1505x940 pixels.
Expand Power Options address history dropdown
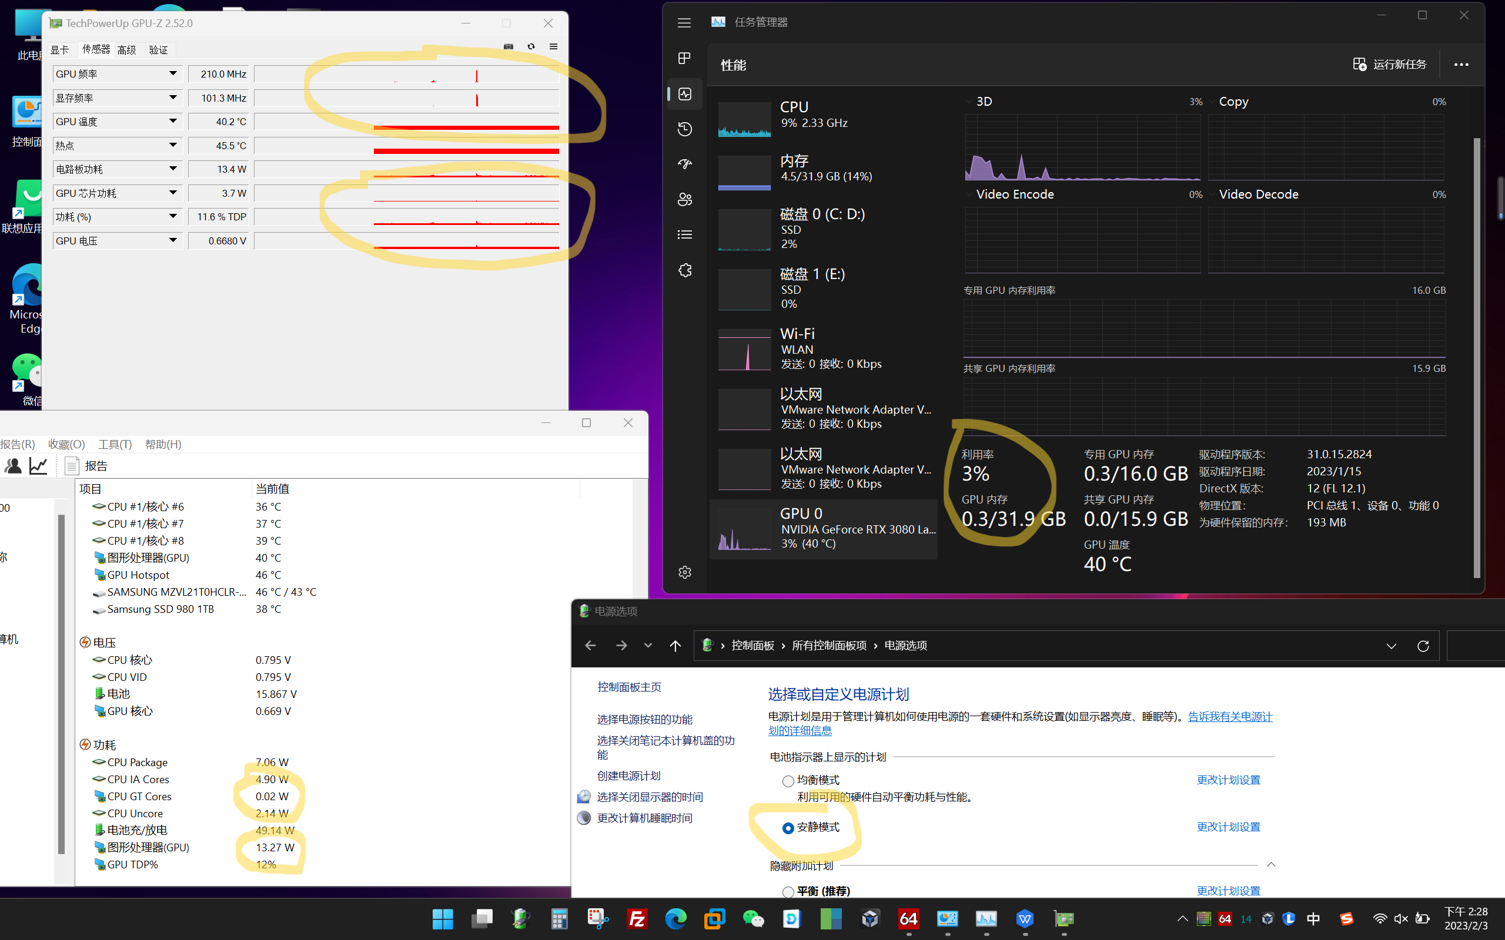pos(1391,646)
